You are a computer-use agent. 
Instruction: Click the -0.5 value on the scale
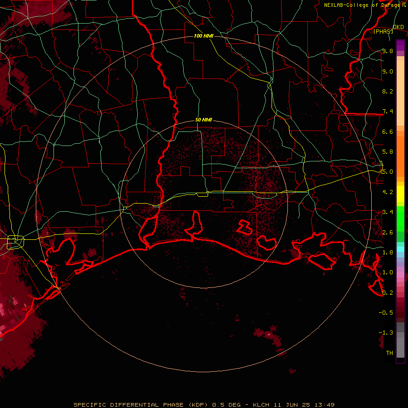(x=386, y=312)
